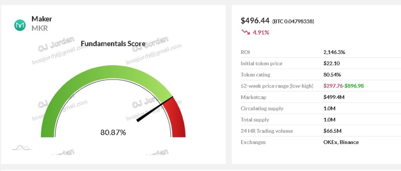Click the Fundamentals Score heading
This screenshot has height=171, width=401.
[113, 43]
